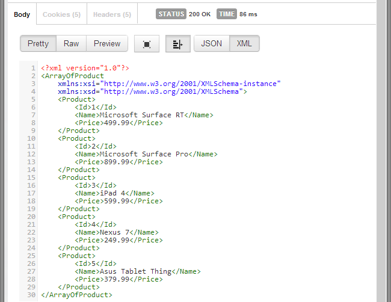Click the STATUS label badge
The height and width of the screenshot is (302, 391).
click(x=171, y=14)
